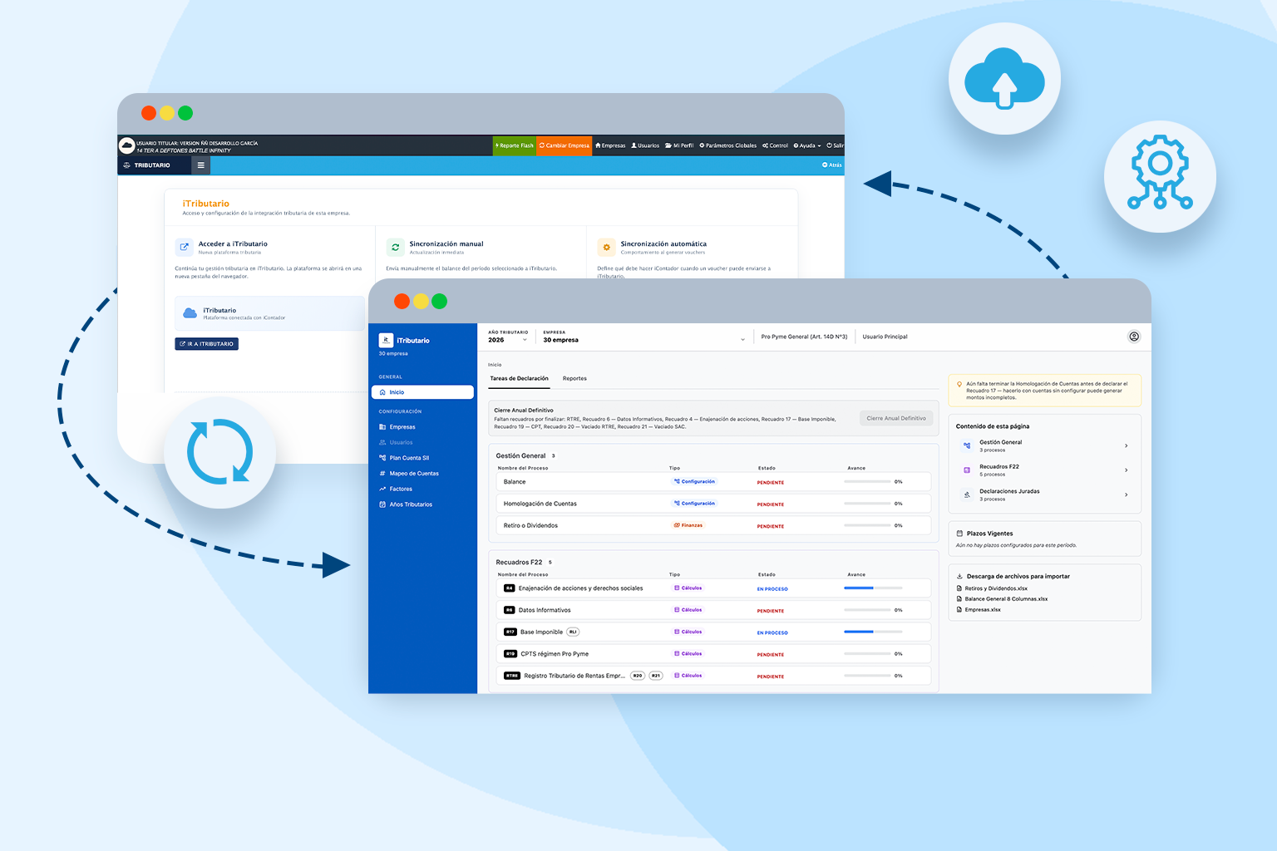1277x851 pixels.
Task: Click the R21 badge on Registro Tributario row
Action: tap(656, 676)
